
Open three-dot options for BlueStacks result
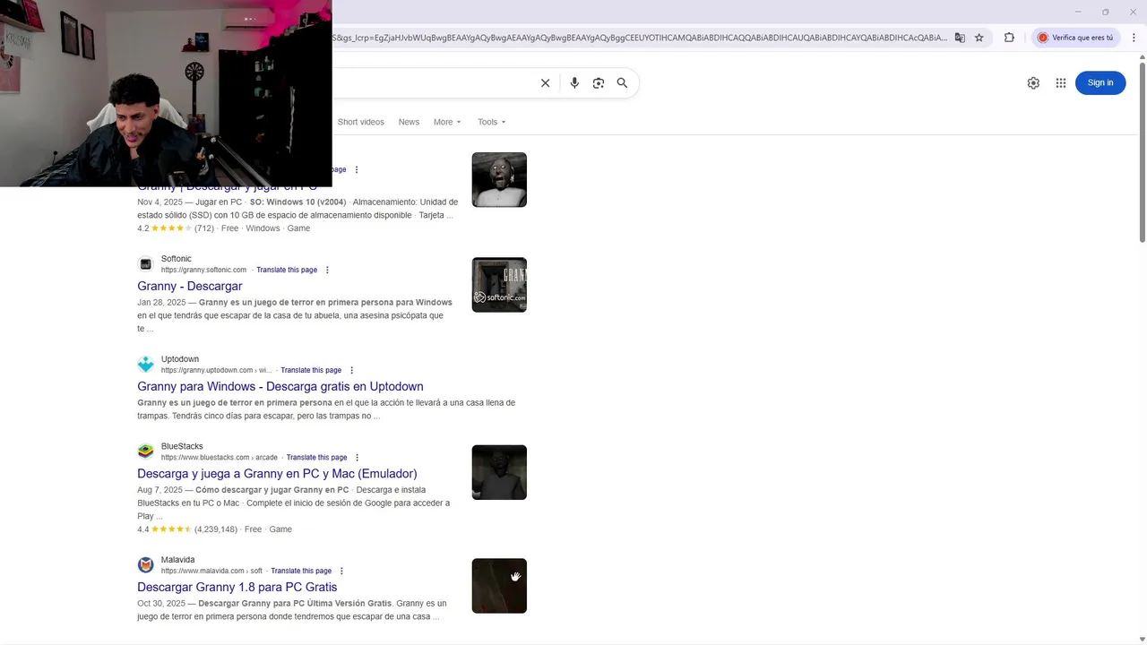357,458
